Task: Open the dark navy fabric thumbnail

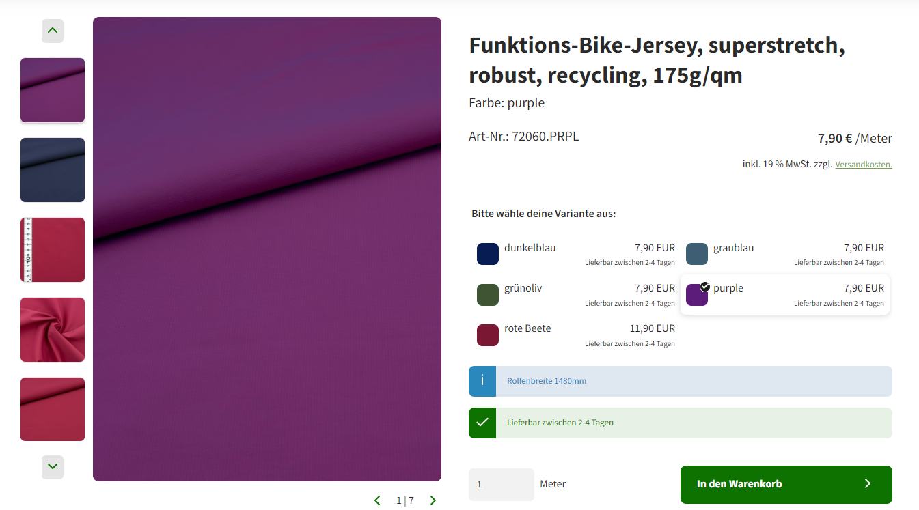Action: tap(53, 170)
